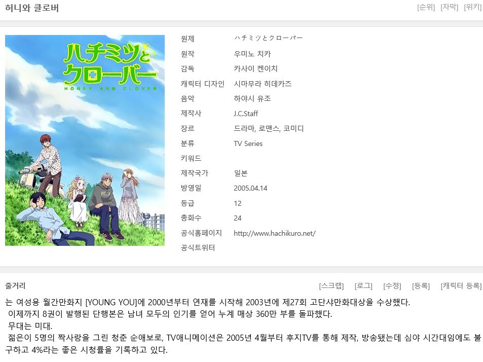This screenshot has width=483, height=362.
Task: Click the original author 우미노 치카
Action: [x=252, y=54]
